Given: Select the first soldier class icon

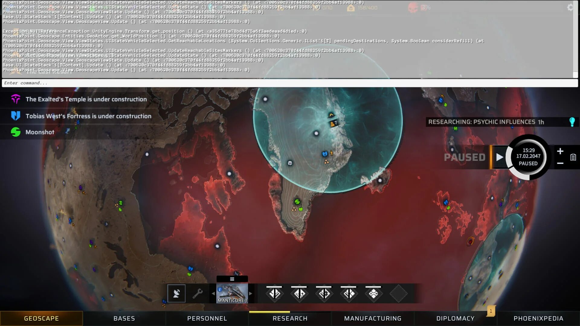Looking at the screenshot, I should (274, 293).
